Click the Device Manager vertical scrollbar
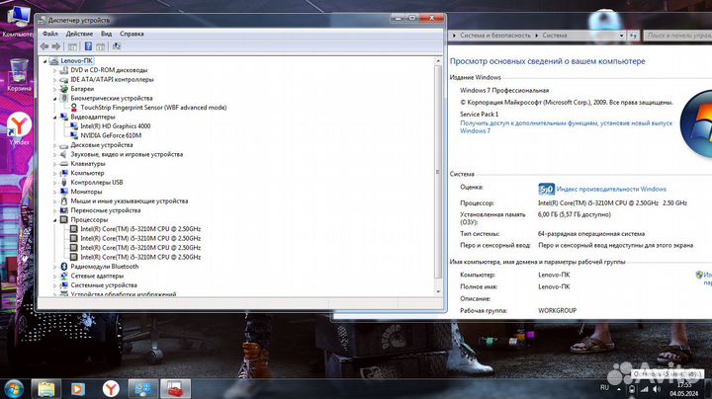 click(x=438, y=172)
